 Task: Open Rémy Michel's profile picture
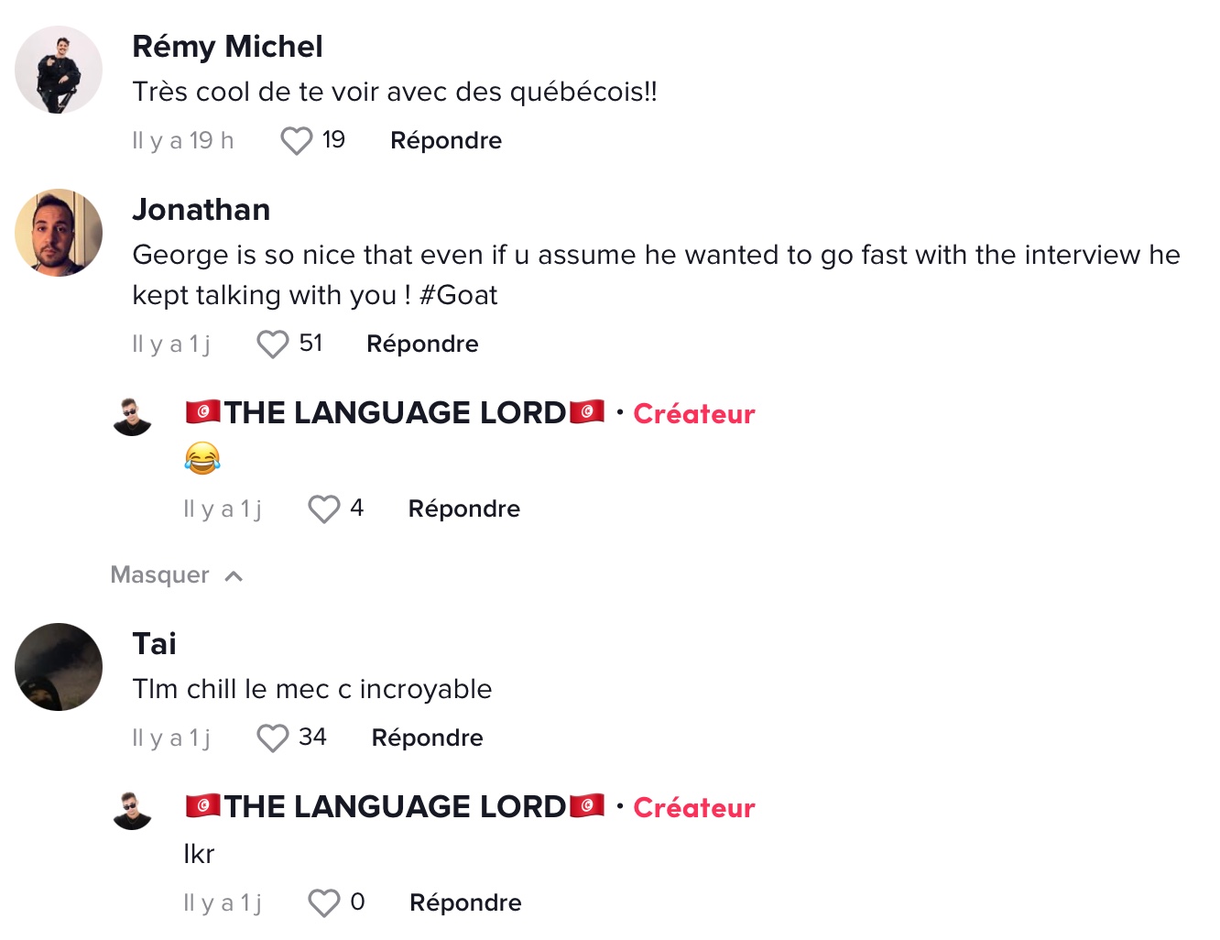coord(59,70)
